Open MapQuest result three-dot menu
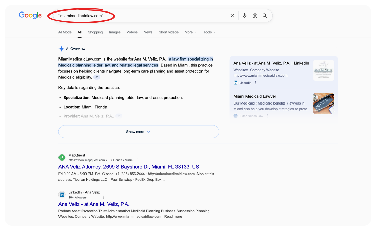 (137, 160)
